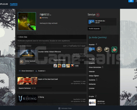The width and height of the screenshot is (137, 110).
Task: Open the V Rising title link
Action: click(41, 97)
